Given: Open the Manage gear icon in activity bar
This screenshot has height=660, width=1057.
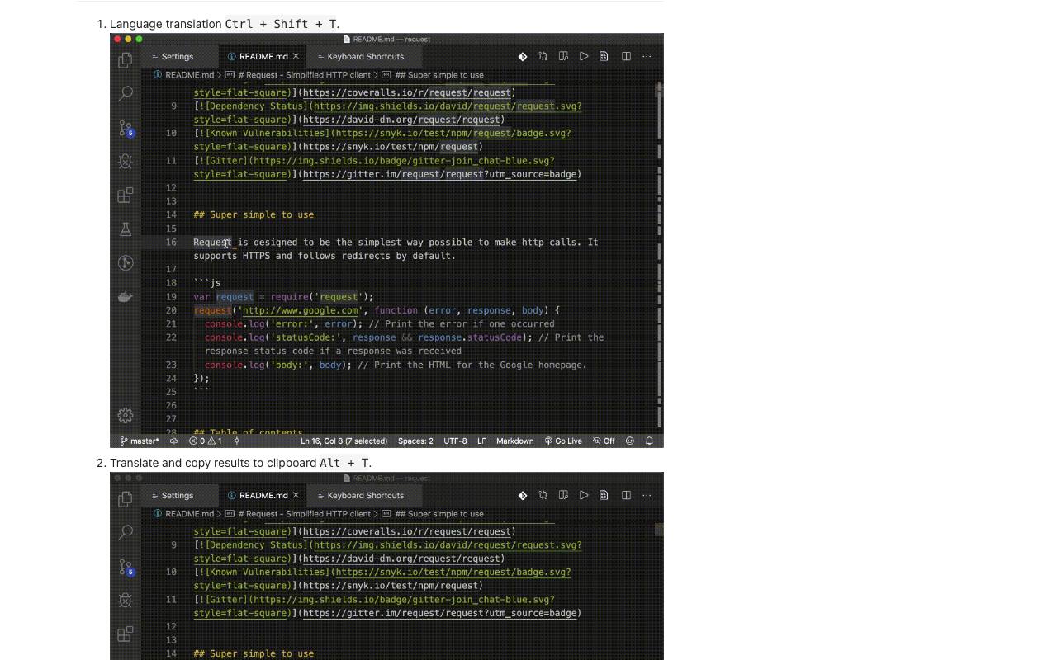Looking at the screenshot, I should tap(126, 415).
